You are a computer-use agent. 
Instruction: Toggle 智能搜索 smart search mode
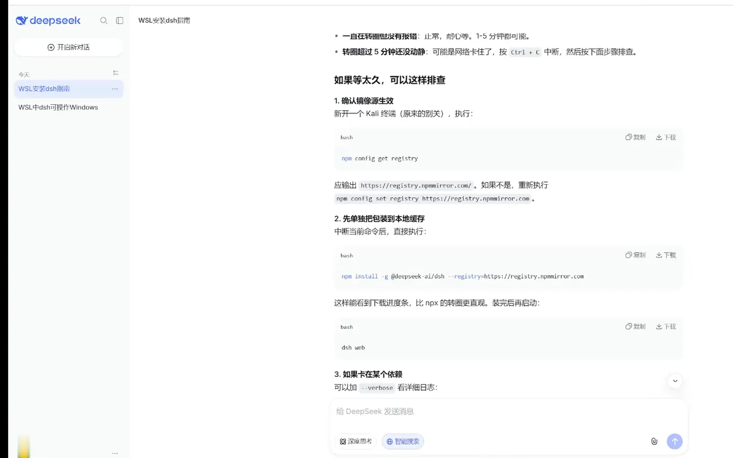[403, 442]
